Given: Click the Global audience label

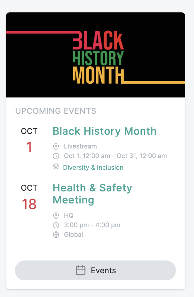Looking at the screenshot, I should click(74, 235).
